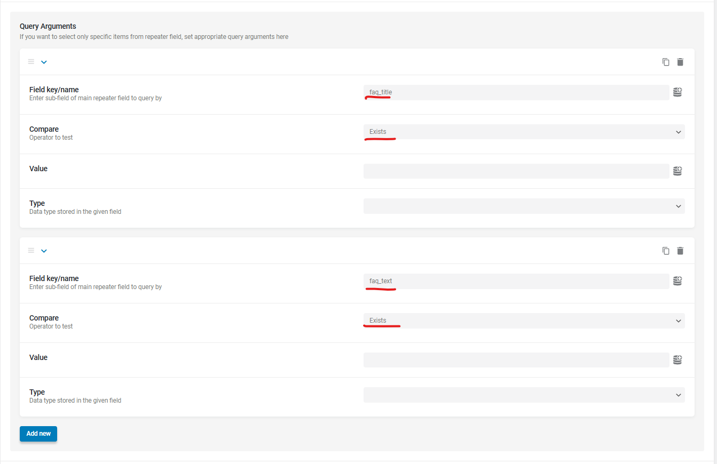Open dynamic tags for first Value field
The image size is (717, 464).
677,171
